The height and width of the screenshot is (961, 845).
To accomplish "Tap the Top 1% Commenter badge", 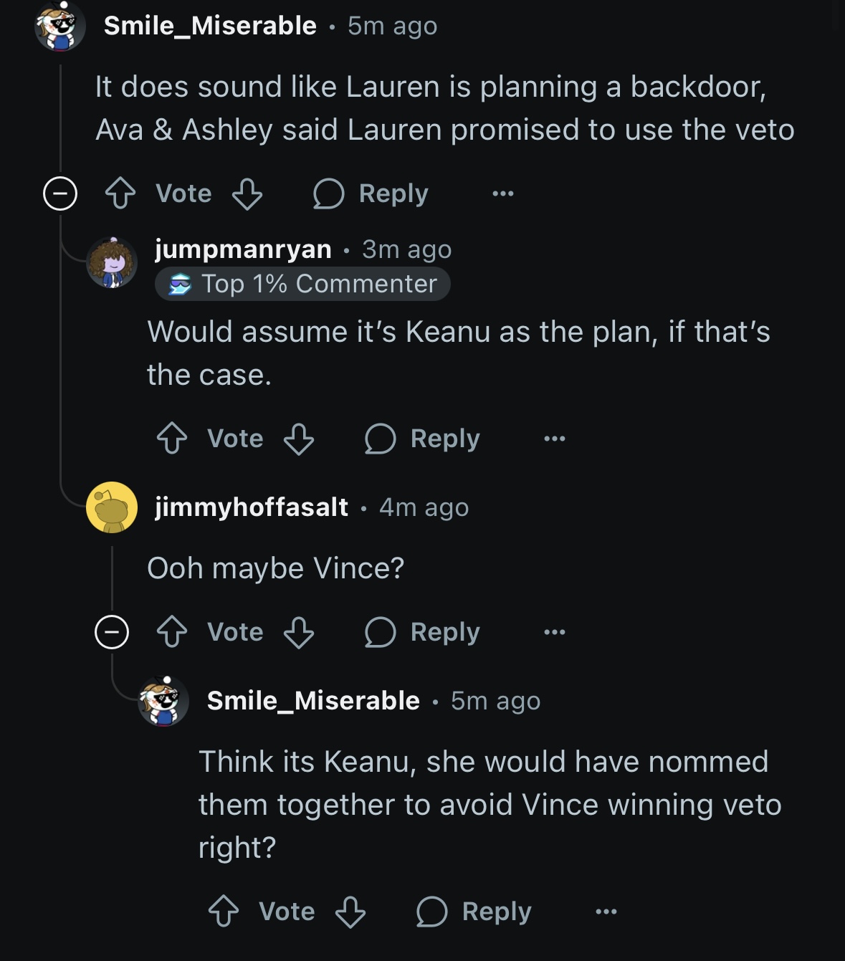I will [x=302, y=284].
